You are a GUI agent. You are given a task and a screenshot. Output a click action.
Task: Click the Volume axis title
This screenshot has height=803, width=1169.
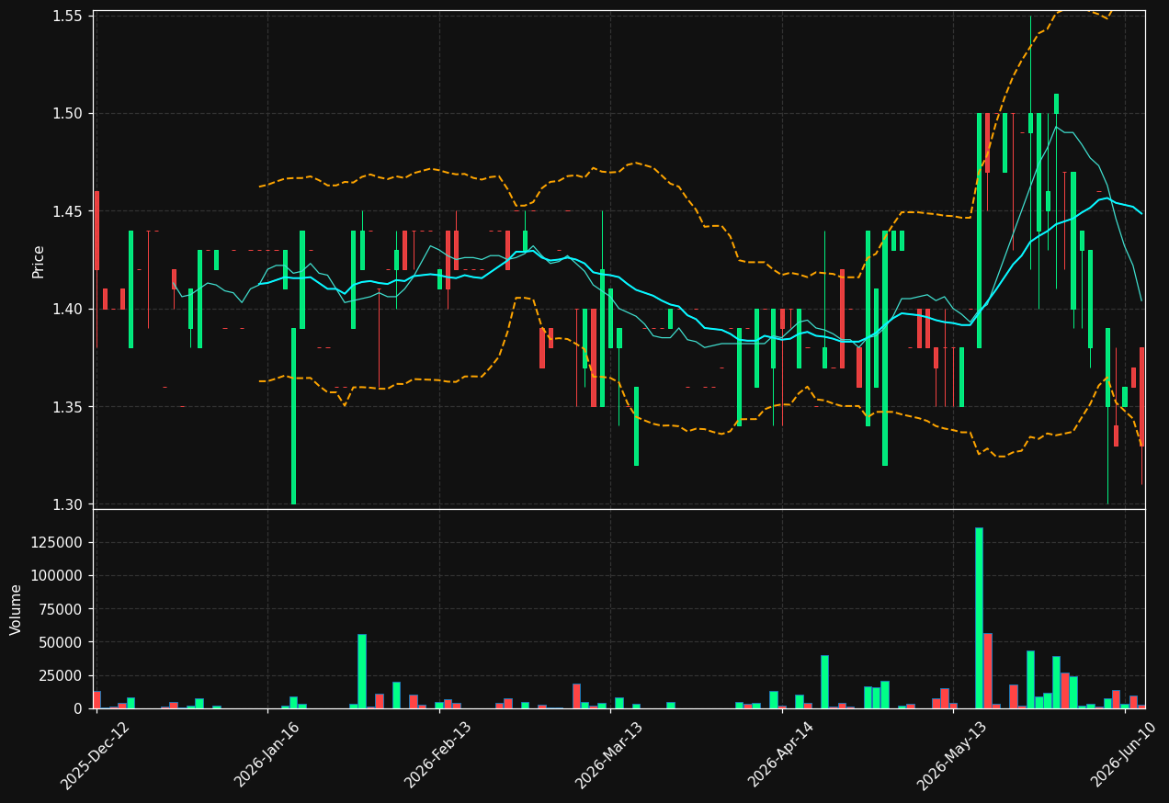pyautogui.click(x=17, y=609)
